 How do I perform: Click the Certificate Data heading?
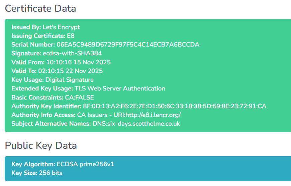coord(40,8)
